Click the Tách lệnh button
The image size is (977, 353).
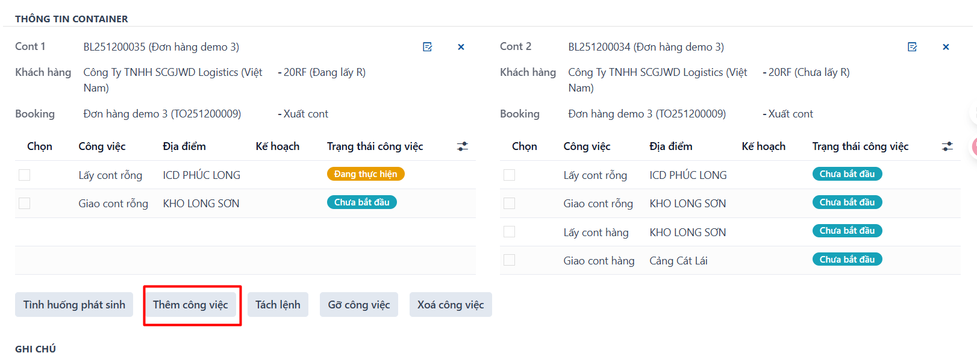278,305
